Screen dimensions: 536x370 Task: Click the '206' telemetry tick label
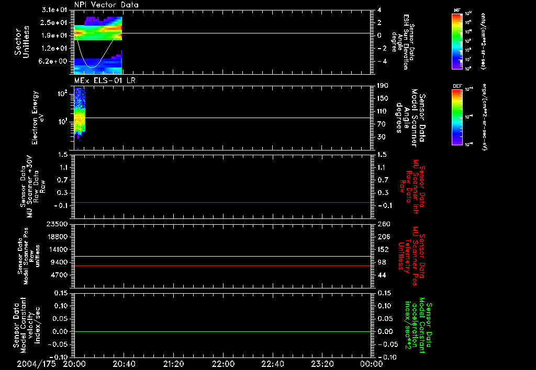click(x=384, y=237)
